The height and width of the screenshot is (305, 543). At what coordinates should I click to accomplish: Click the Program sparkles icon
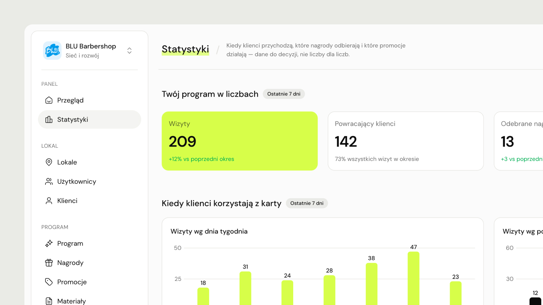pos(49,244)
